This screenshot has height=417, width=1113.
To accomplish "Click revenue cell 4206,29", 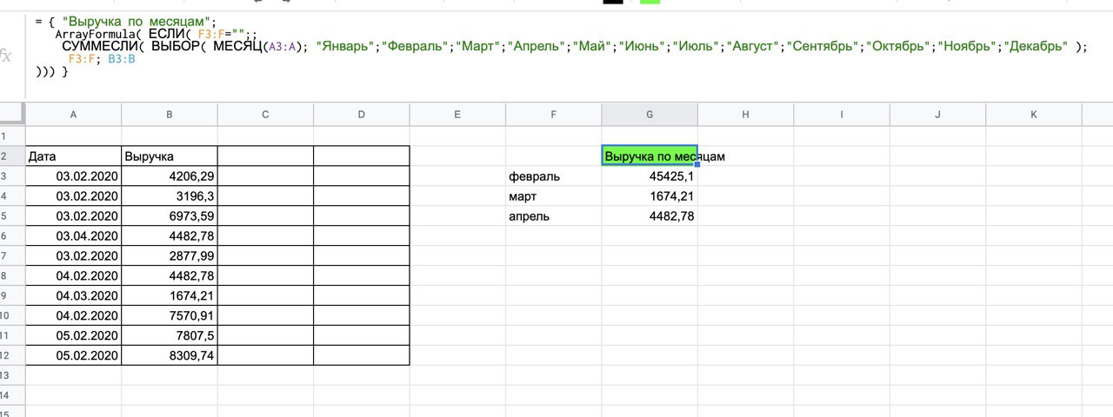I will coord(170,176).
